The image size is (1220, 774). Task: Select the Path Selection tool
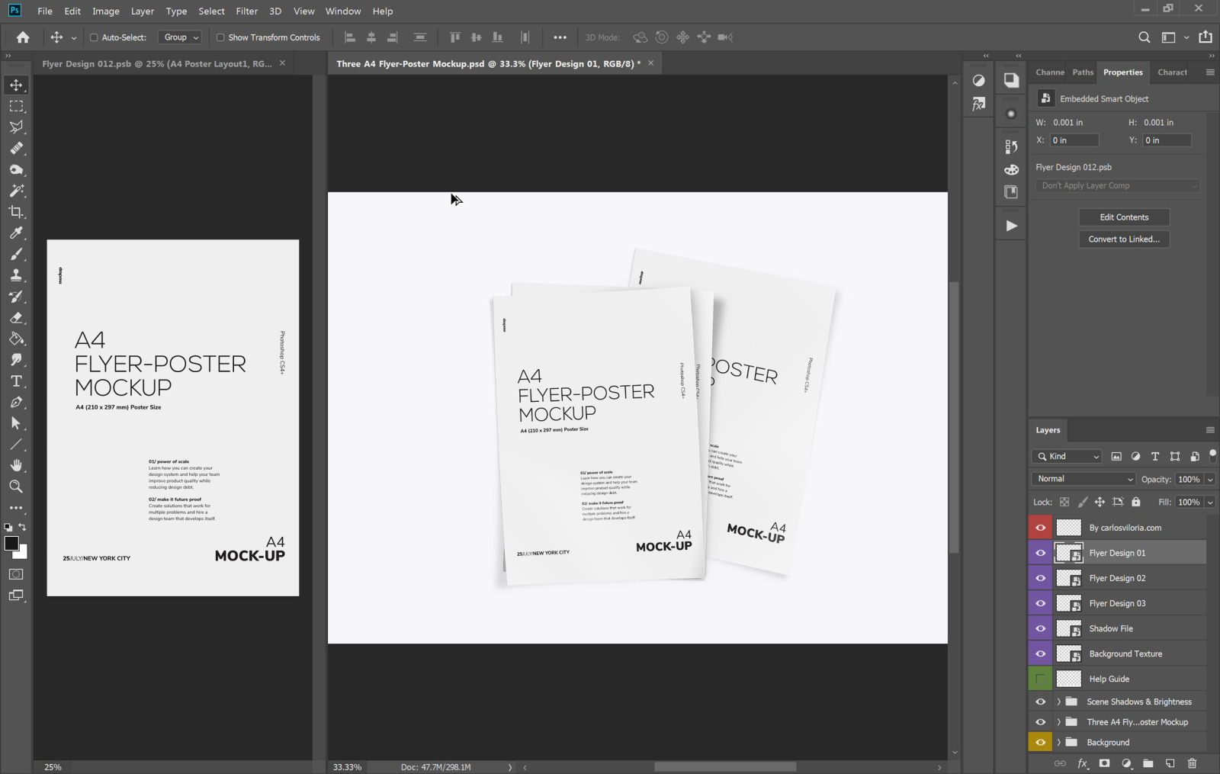coord(16,423)
